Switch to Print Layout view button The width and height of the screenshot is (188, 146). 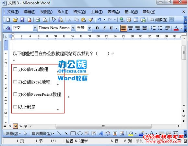pyautogui.click(x=15, y=126)
